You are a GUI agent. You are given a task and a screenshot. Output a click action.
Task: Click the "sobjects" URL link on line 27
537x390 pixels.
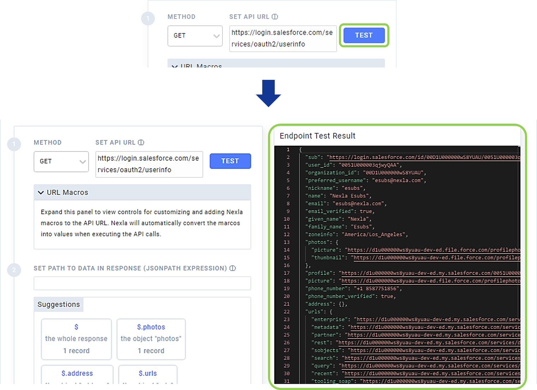(x=435, y=350)
